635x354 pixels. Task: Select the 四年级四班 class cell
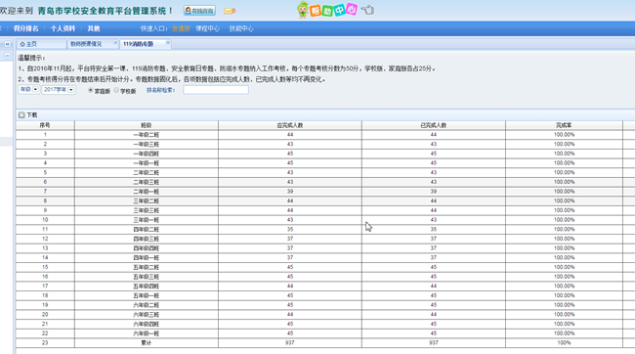tap(147, 248)
